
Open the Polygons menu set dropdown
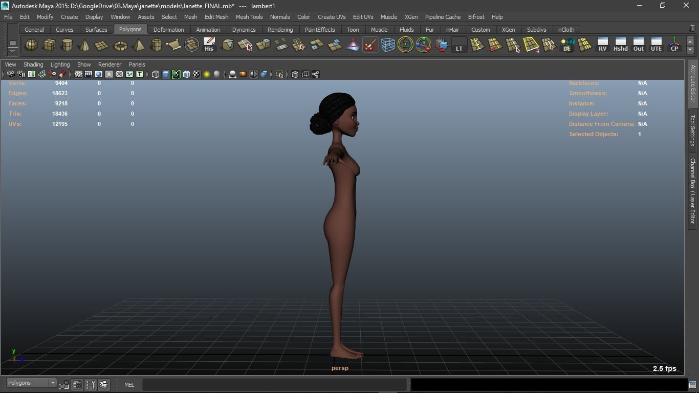tap(31, 383)
